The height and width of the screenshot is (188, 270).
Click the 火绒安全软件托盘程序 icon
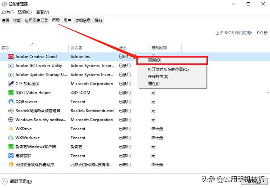(x=11, y=165)
